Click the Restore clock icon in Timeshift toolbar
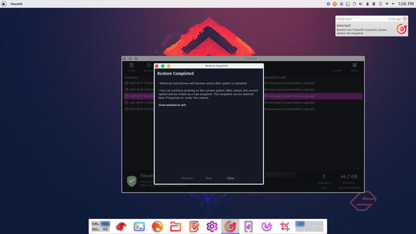 tap(148, 65)
